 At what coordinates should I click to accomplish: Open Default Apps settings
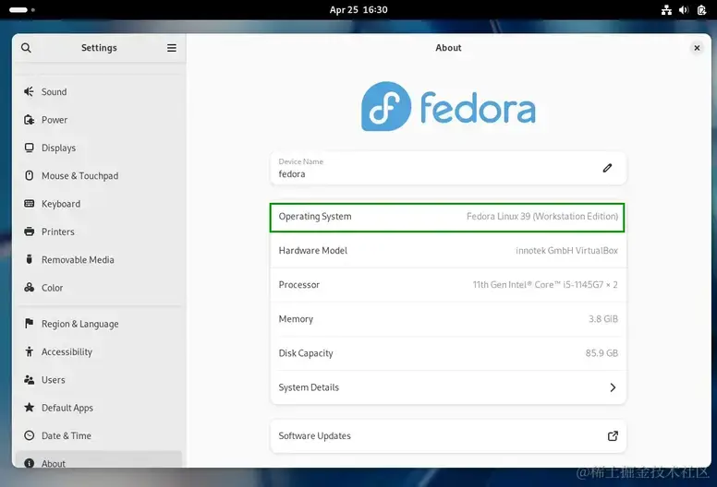click(x=99, y=408)
